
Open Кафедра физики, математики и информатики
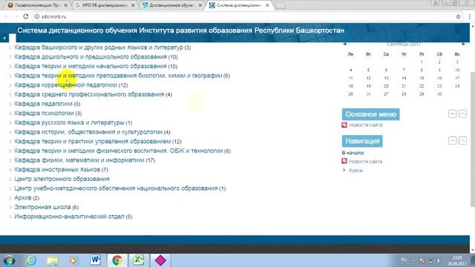coord(79,160)
